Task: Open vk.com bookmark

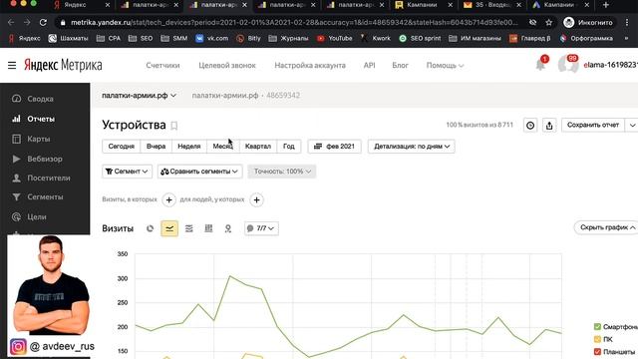Action: (212, 38)
